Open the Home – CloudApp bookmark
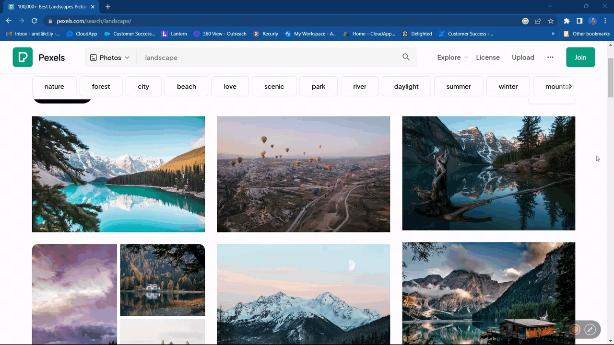Viewport: 614px width, 345px height. point(369,34)
